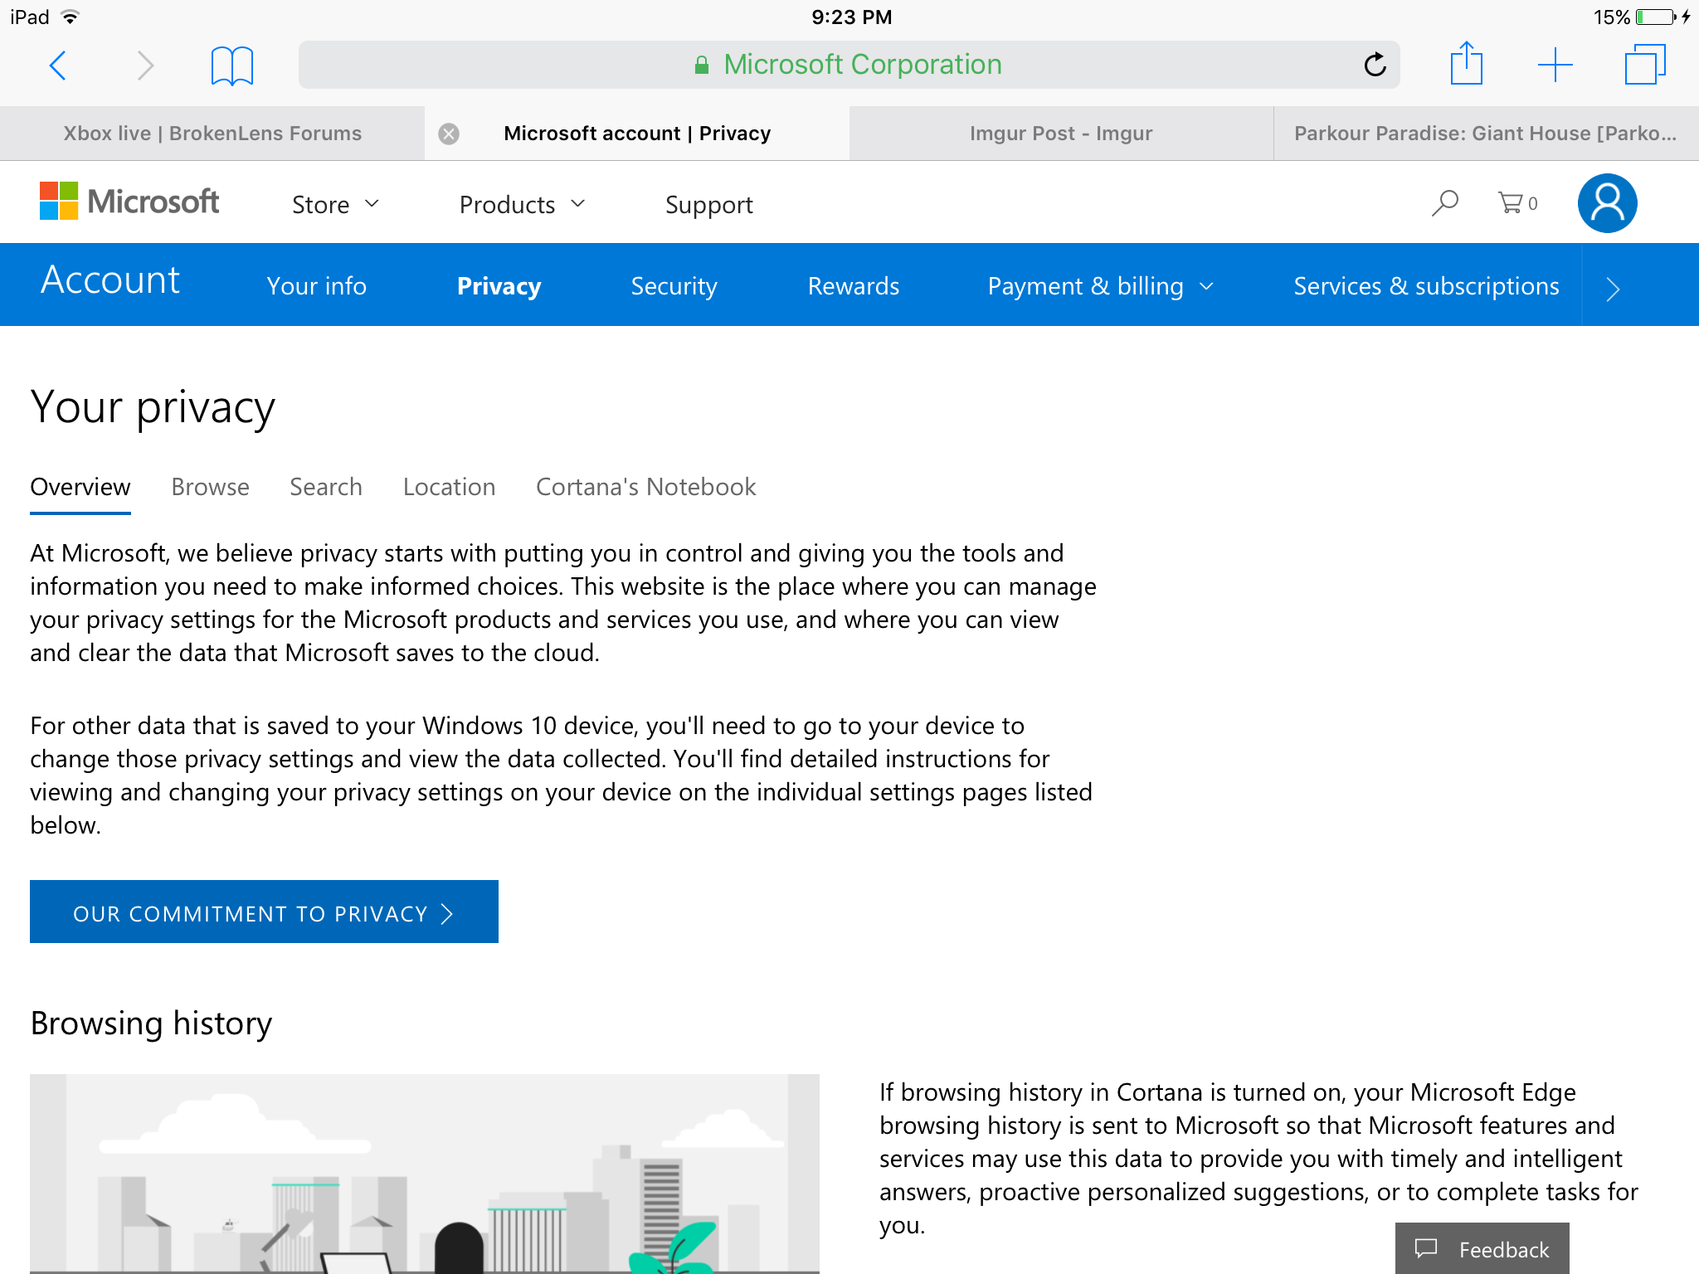
Task: Click the 'Your privacy' page heading
Action: pyautogui.click(x=153, y=408)
